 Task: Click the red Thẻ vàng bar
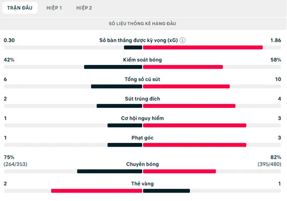tap(97, 191)
